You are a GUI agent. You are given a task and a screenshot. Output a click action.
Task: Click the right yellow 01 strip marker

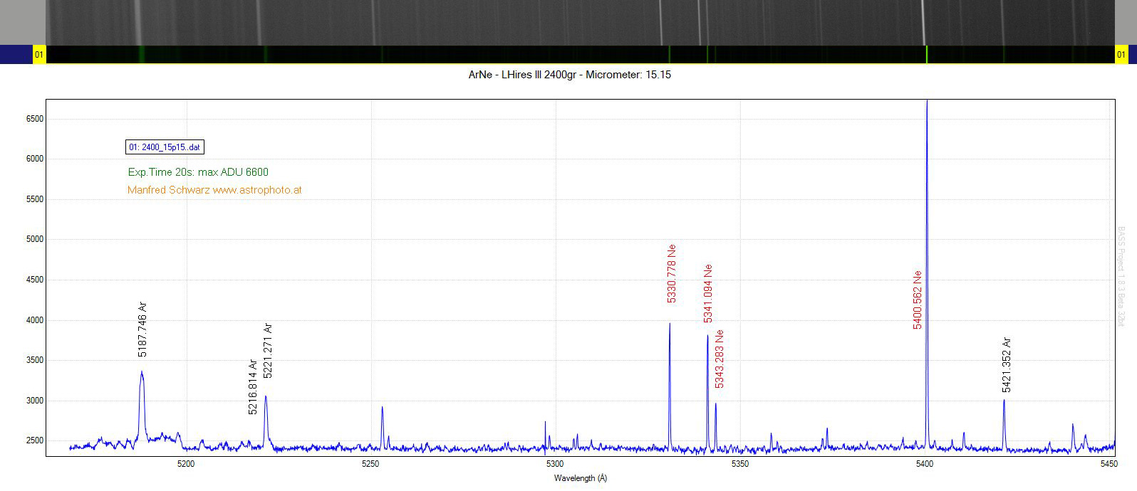(x=1121, y=55)
